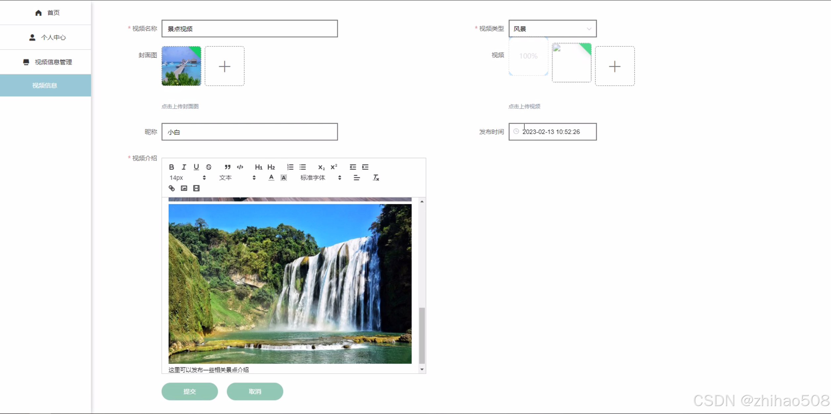The height and width of the screenshot is (414, 831).
Task: Insert an image into the editor
Action: tap(184, 188)
